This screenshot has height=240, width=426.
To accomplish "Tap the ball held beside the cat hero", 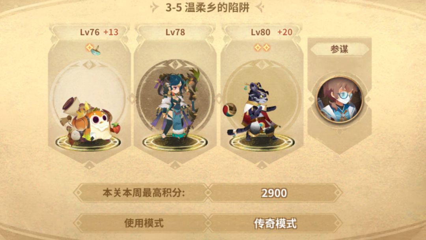I will pyautogui.click(x=230, y=110).
